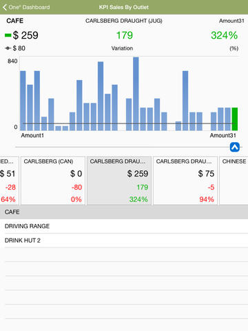Click the first blue bar above Amount1
248x331 pixels.
pyautogui.click(x=23, y=101)
